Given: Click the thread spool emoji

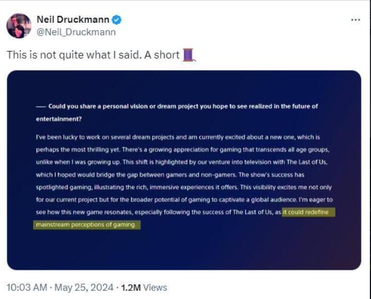Looking at the screenshot, I should pyautogui.click(x=188, y=54).
